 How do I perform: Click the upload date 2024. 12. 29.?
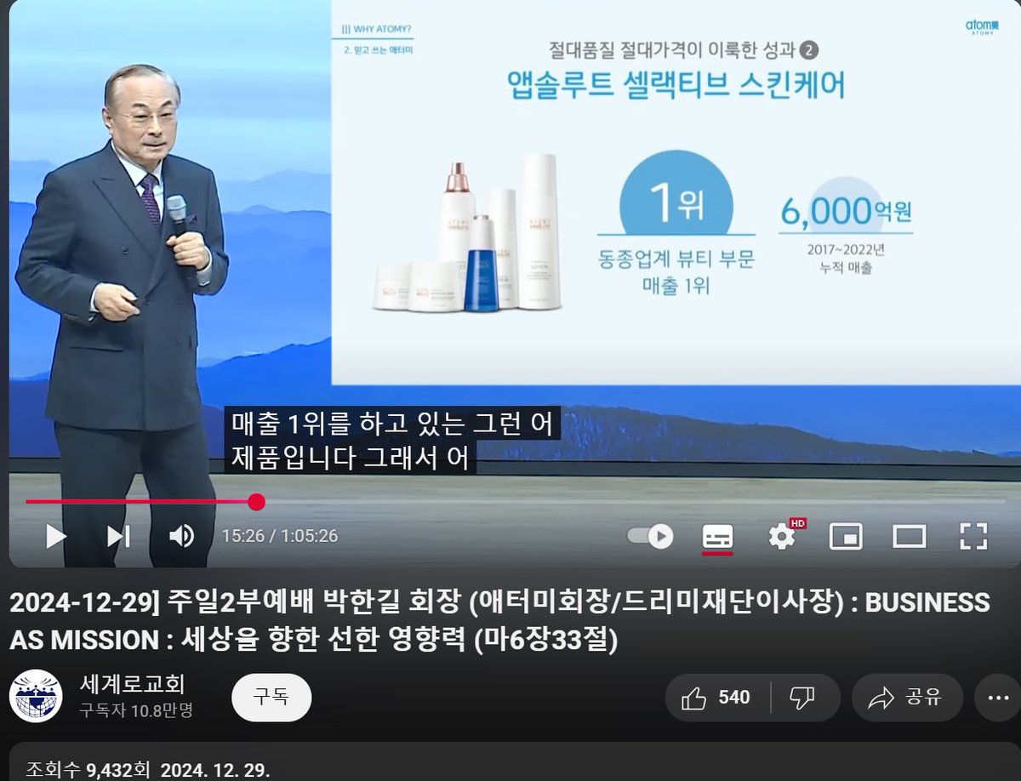214,770
